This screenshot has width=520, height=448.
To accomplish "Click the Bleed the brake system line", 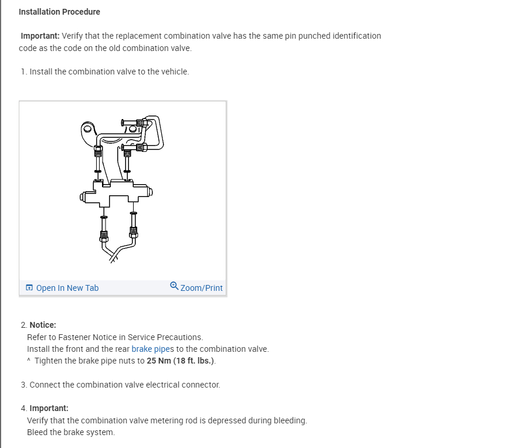I will coord(71,432).
